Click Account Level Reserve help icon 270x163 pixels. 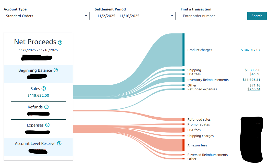(x=59, y=143)
